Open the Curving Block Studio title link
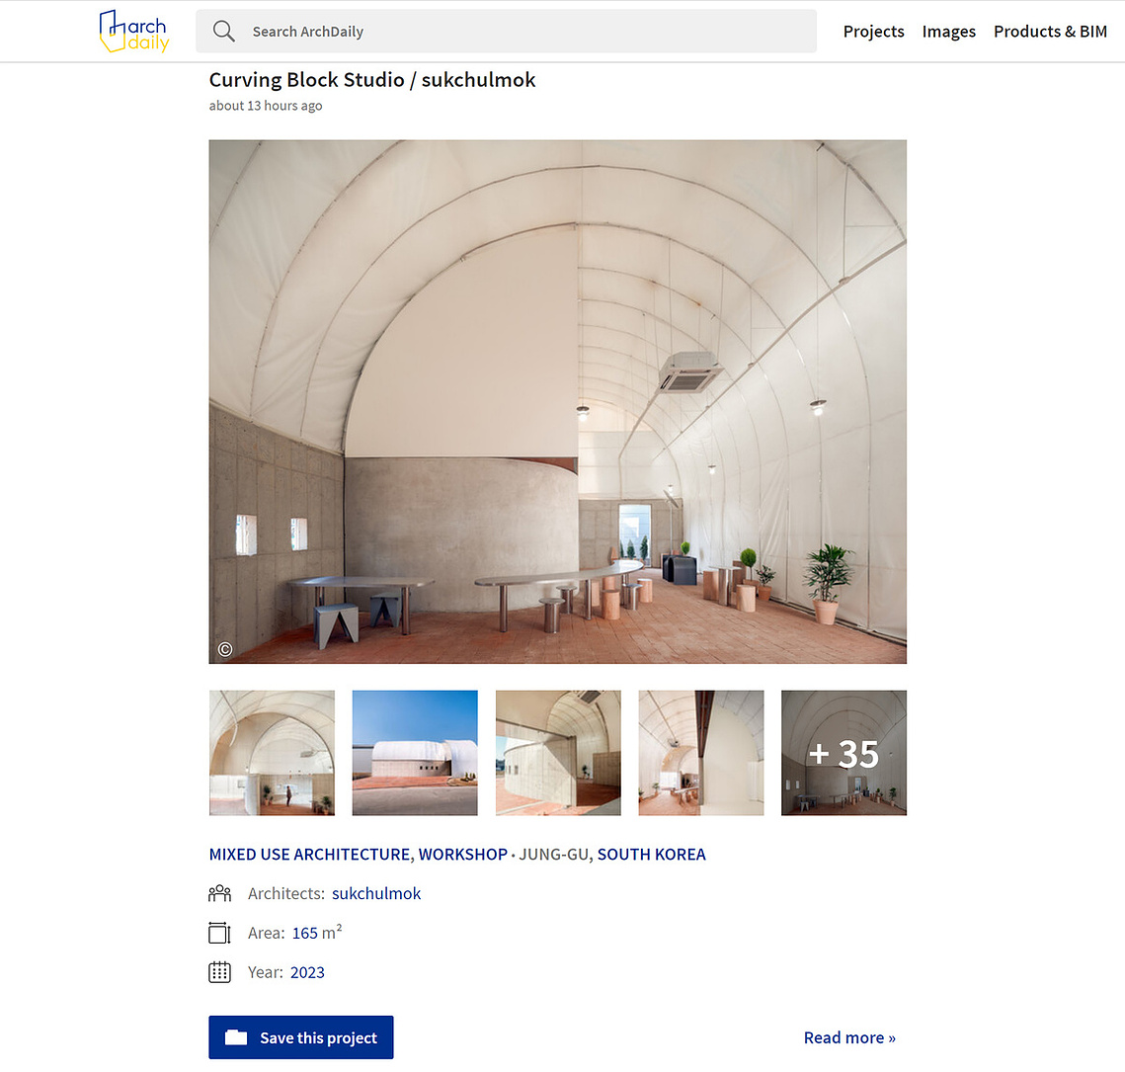Screen dimensions: 1125x1072 pos(371,80)
